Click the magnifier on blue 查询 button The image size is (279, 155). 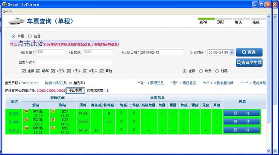[x=244, y=52]
